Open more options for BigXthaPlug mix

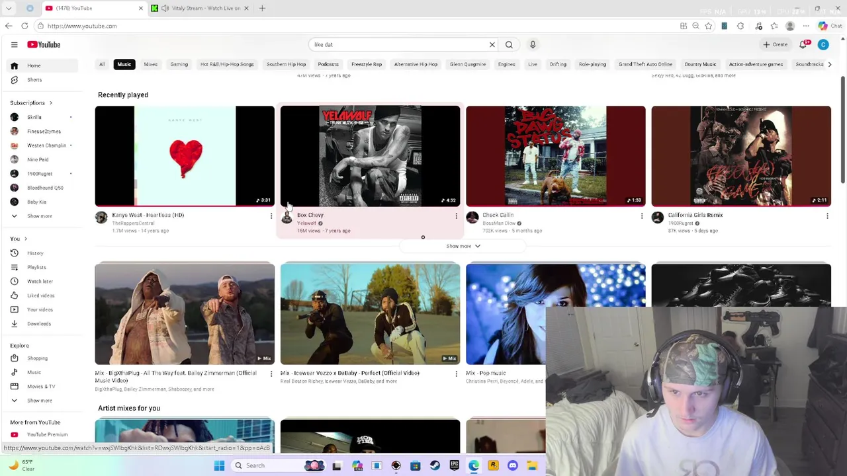point(271,374)
